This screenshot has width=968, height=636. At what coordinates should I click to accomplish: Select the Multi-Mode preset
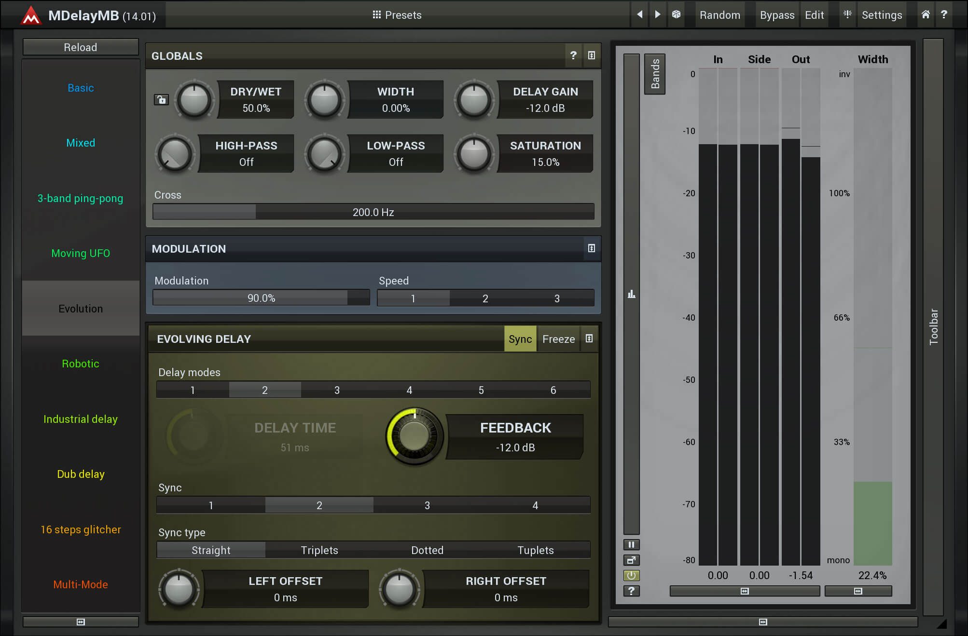[x=81, y=584]
